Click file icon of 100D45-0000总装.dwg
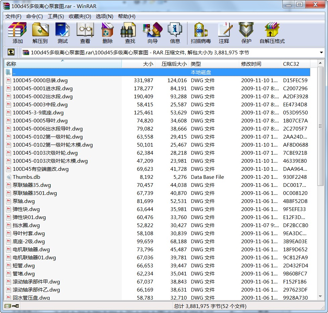328x313 pixels. point(9,81)
